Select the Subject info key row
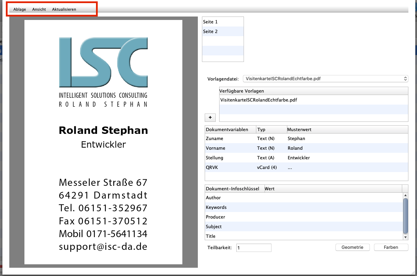417x276 pixels. point(304,226)
